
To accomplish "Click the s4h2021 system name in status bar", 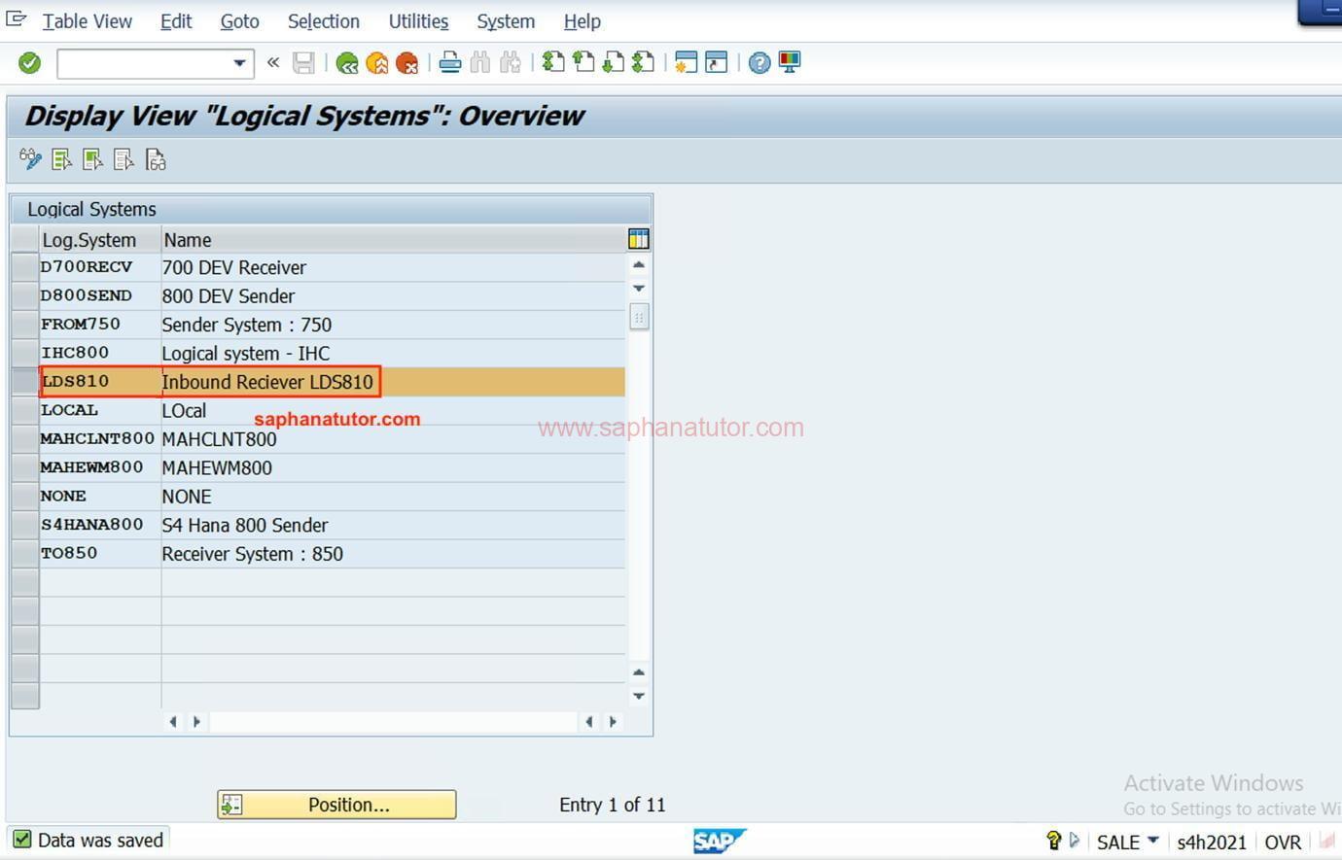I will tap(1212, 842).
